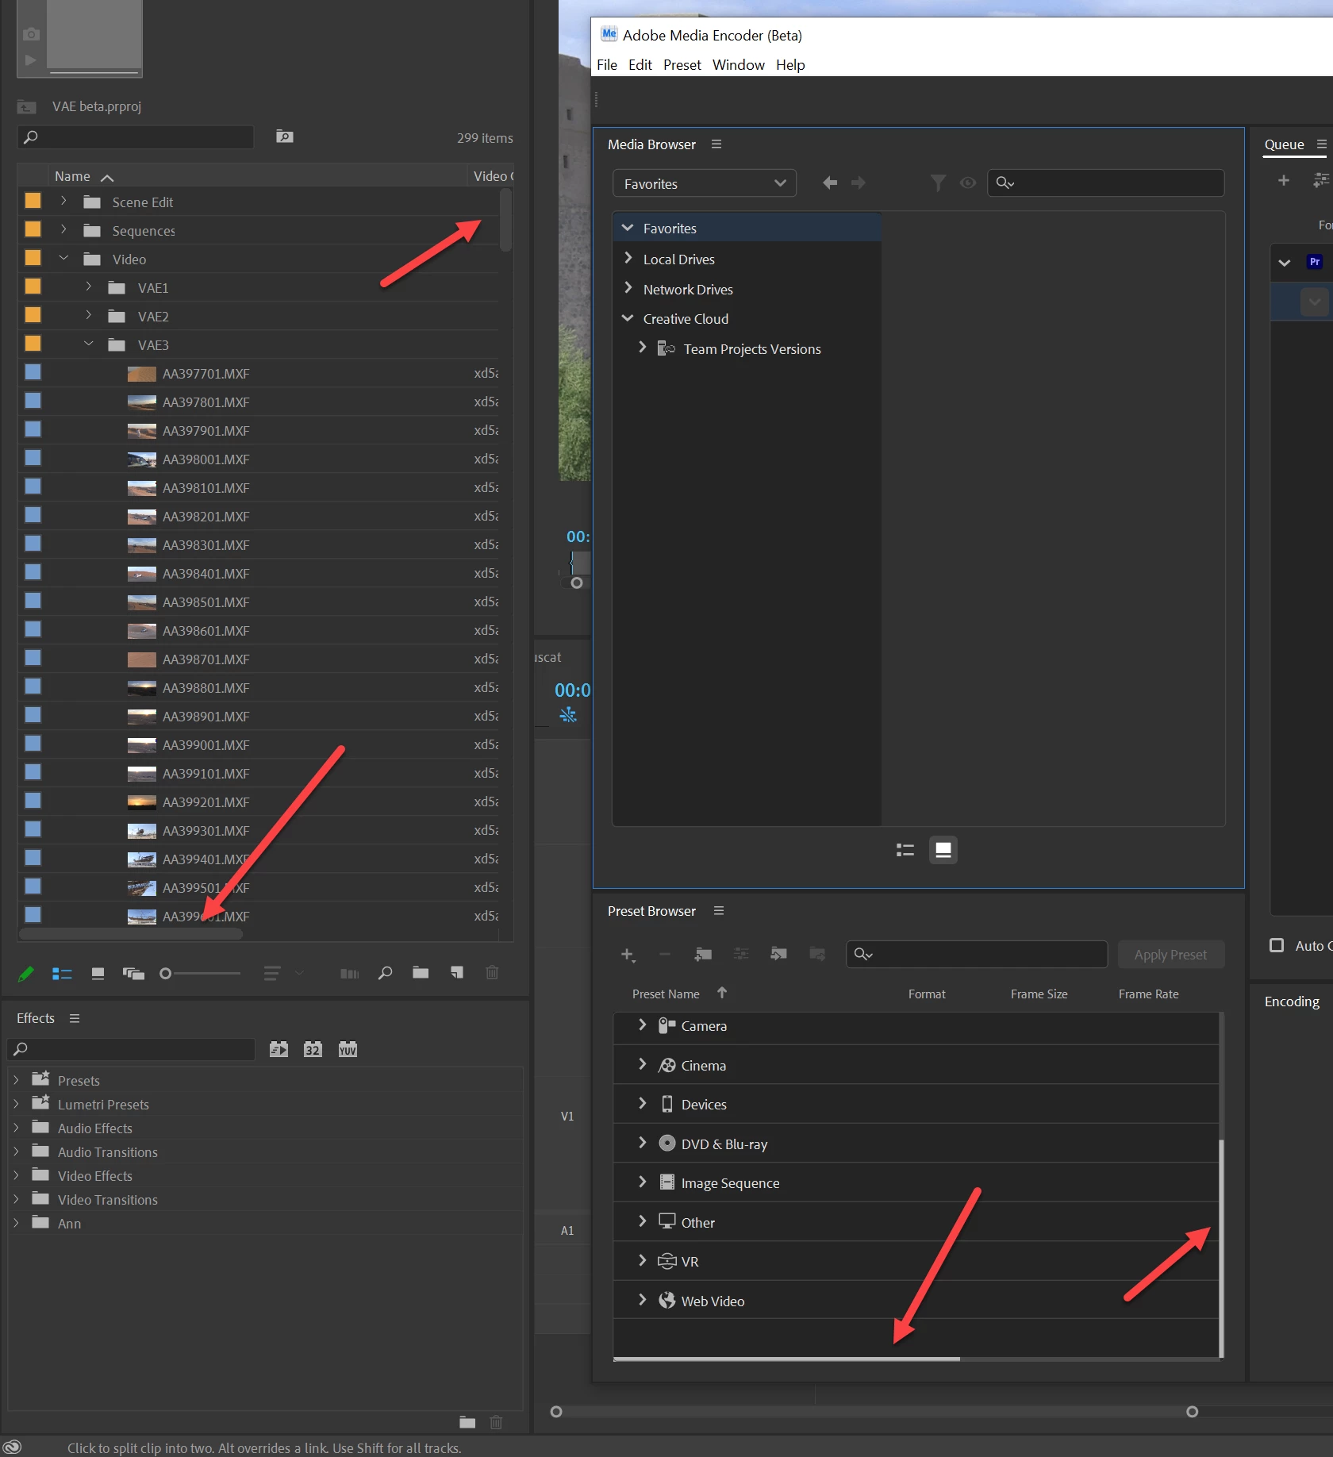Collapse the Video bin
1333x1457 pixels.
point(63,259)
